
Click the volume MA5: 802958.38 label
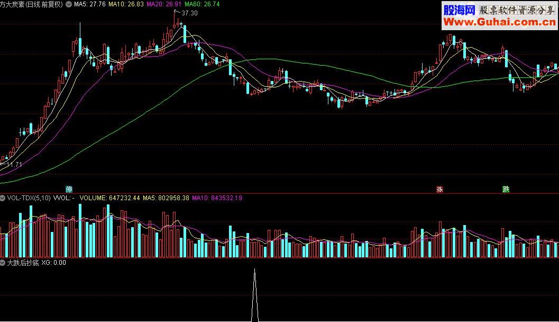point(166,198)
